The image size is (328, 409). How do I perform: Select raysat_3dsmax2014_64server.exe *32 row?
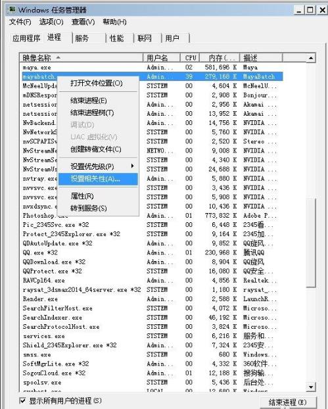[151, 289]
